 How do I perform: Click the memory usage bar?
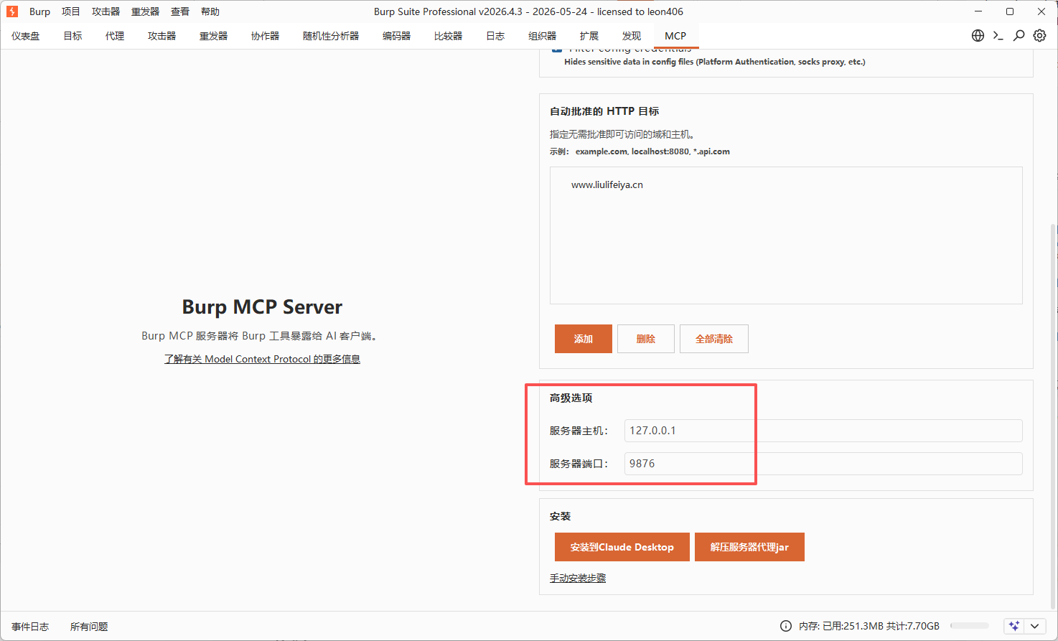tap(969, 626)
